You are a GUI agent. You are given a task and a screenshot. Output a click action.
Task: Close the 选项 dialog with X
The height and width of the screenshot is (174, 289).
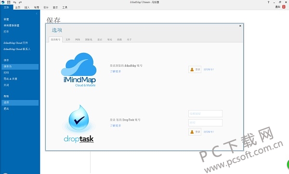point(240,26)
